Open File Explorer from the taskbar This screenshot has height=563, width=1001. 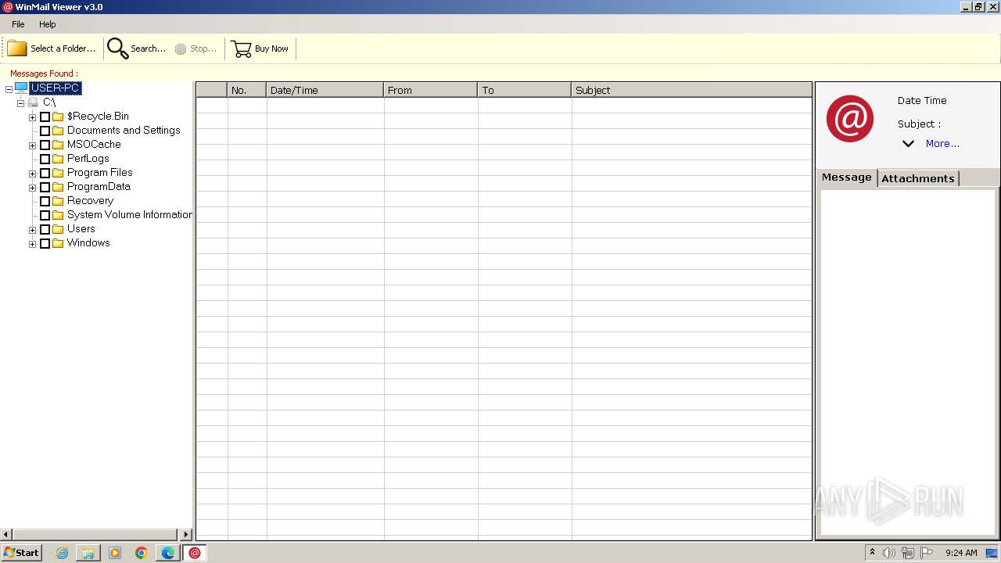click(x=88, y=553)
